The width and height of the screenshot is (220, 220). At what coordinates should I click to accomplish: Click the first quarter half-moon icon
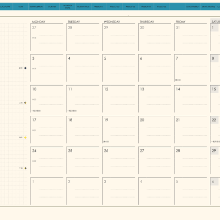(25, 103)
